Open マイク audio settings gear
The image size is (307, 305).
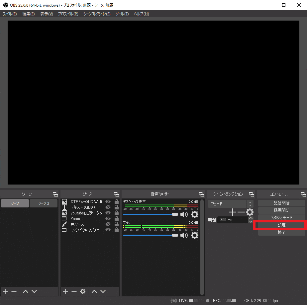pos(194,235)
